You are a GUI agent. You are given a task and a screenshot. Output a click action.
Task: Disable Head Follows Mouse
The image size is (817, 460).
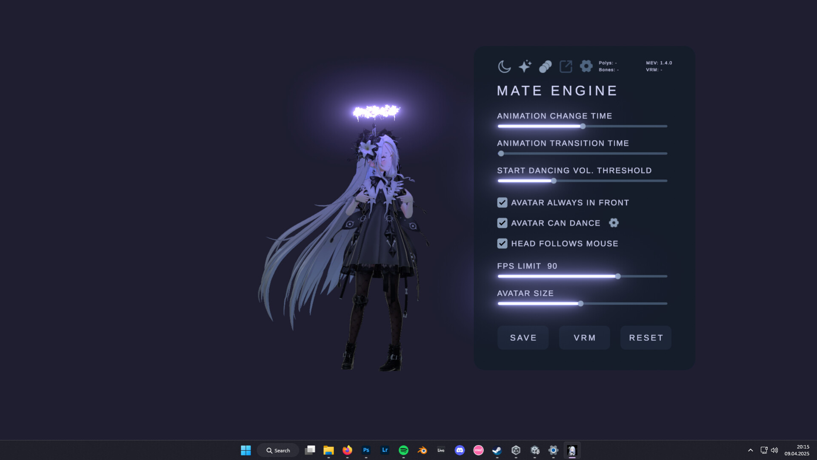coord(502,243)
